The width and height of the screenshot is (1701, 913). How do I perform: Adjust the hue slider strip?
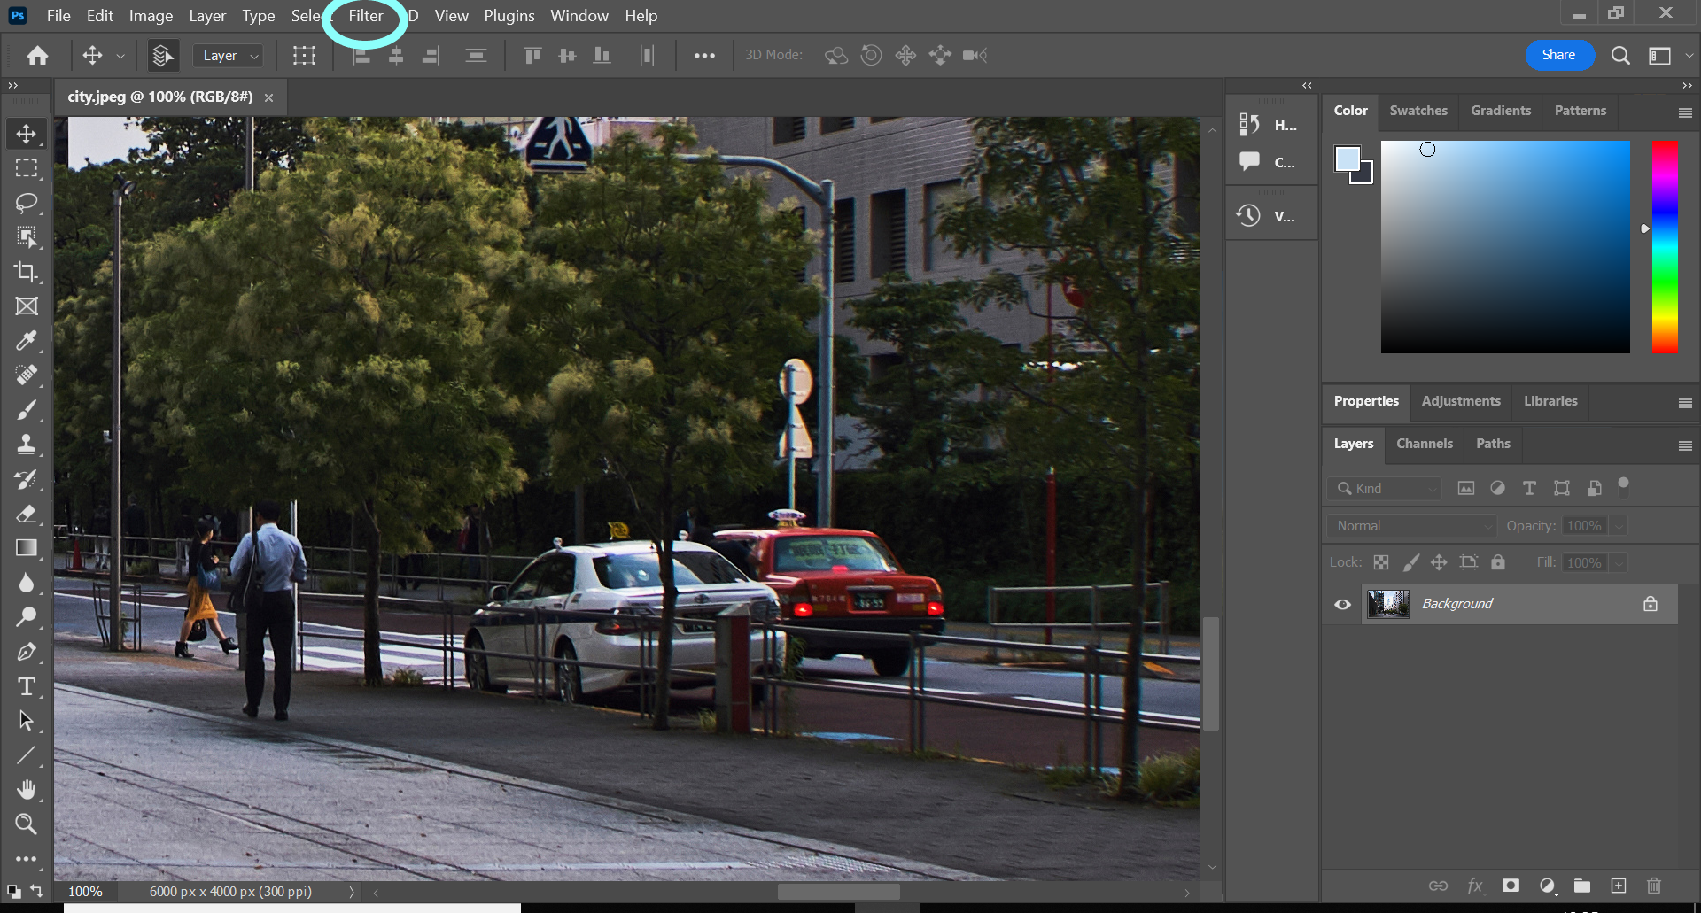[1665, 247]
